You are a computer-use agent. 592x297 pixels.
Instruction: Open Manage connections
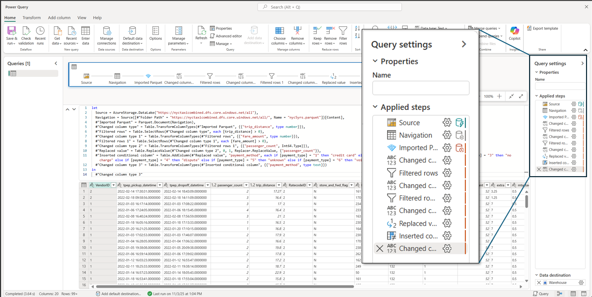(107, 36)
